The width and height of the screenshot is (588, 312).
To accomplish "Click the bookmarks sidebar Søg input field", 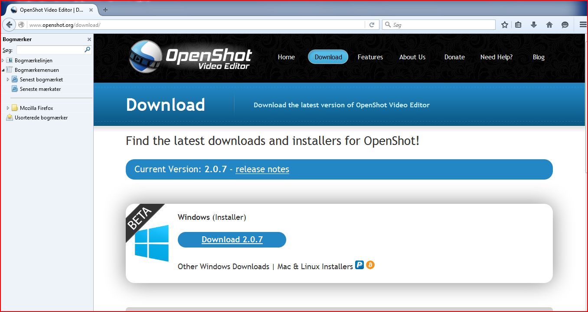I will point(54,50).
